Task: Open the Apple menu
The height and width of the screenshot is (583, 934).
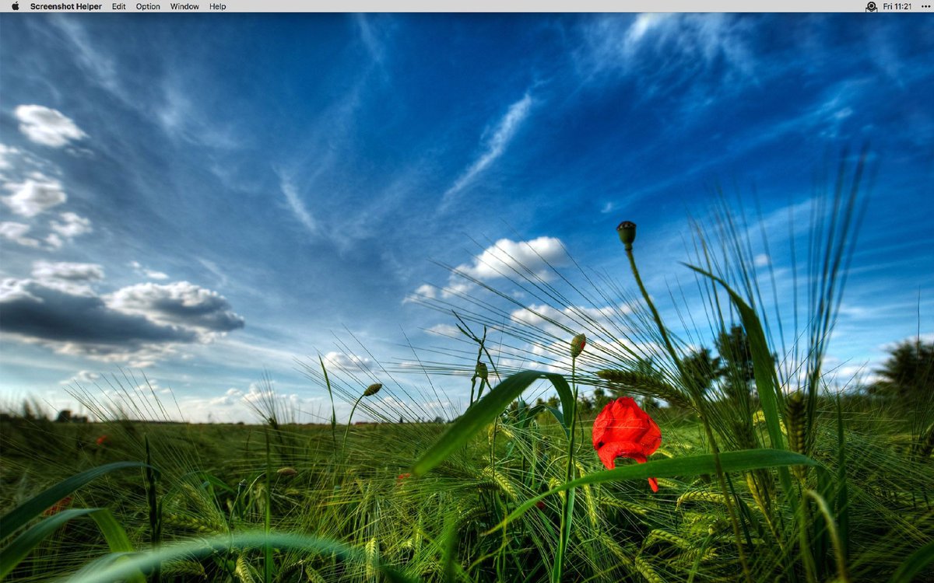Action: pyautogui.click(x=15, y=6)
